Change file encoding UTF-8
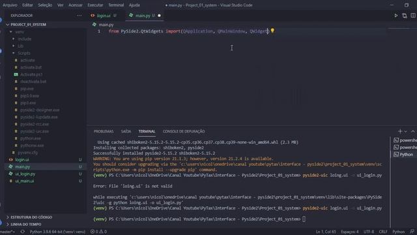Screen dimensions: 417x235 tap(369, 232)
